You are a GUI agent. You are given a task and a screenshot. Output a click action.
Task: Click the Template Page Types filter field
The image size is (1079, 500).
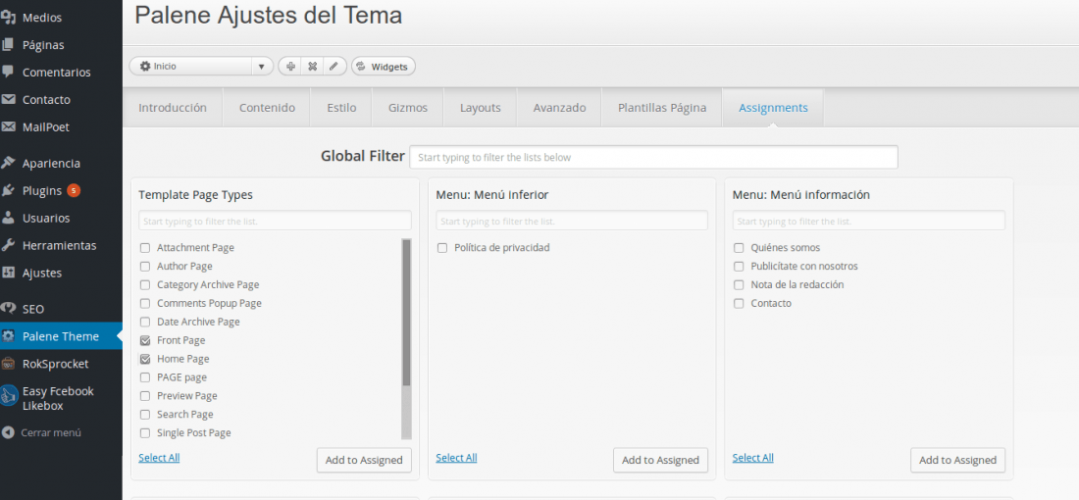276,221
